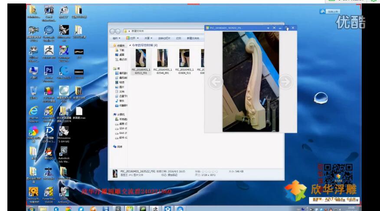Open the Geomagic Studio desktop shortcut
Screen dimensions: 380x211
coord(49,33)
